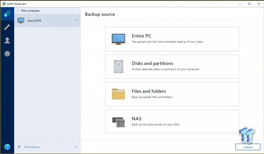Open the Backup section in sidebar
The width and height of the screenshot is (264, 154).
click(7, 14)
